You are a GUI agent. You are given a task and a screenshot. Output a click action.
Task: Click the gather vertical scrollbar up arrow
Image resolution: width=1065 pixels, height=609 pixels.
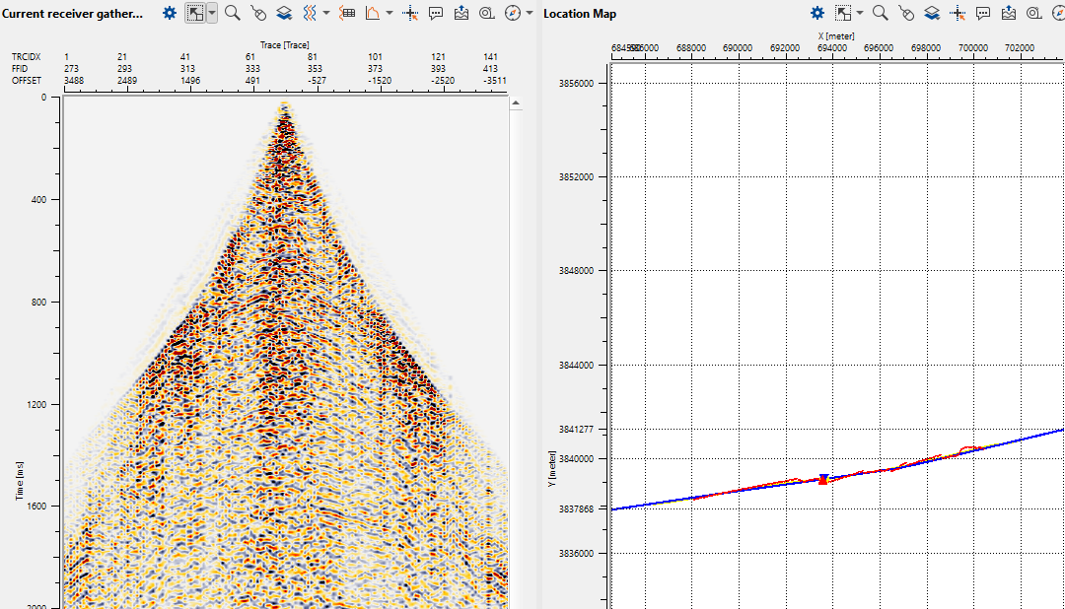click(x=515, y=101)
